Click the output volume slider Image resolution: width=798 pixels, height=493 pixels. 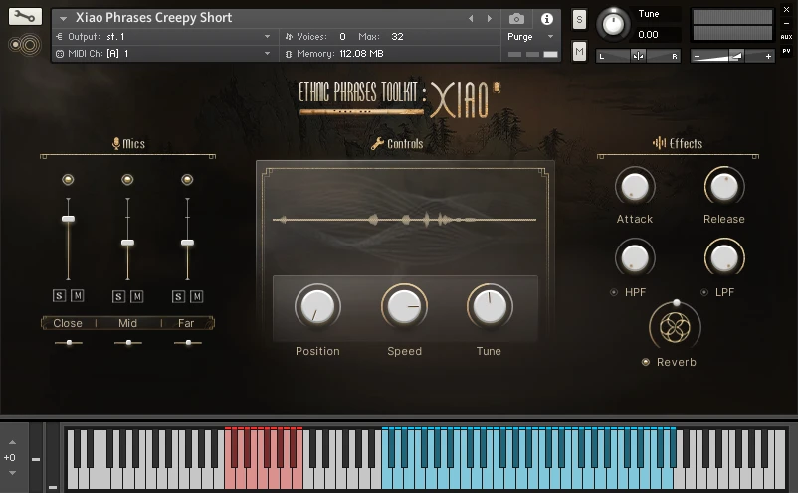[732, 56]
